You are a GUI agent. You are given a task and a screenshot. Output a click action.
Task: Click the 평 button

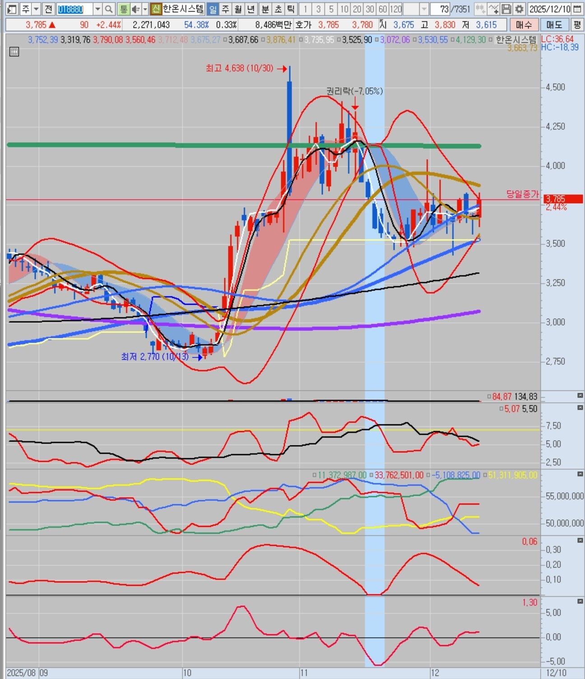(577, 24)
